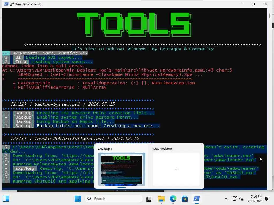
Task: Click the rocket icon in the title bar
Action: tap(12, 4)
